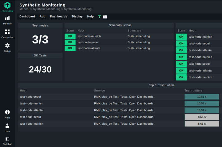
Task: Click the 10.51 s runtime bar for test-node-seoul
Action: 202,97
